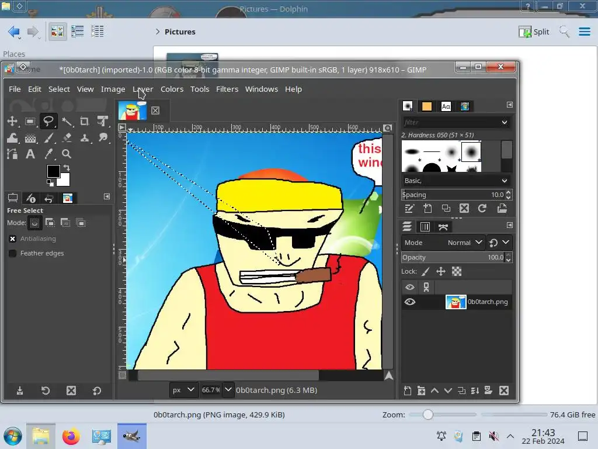598x449 pixels.
Task: Set Free Select mode to subtract from selection
Action: point(65,223)
